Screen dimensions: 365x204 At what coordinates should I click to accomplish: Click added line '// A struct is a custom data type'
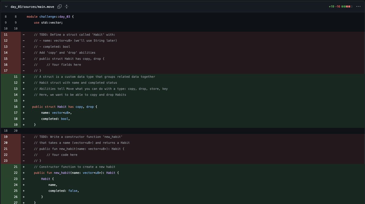point(94,77)
